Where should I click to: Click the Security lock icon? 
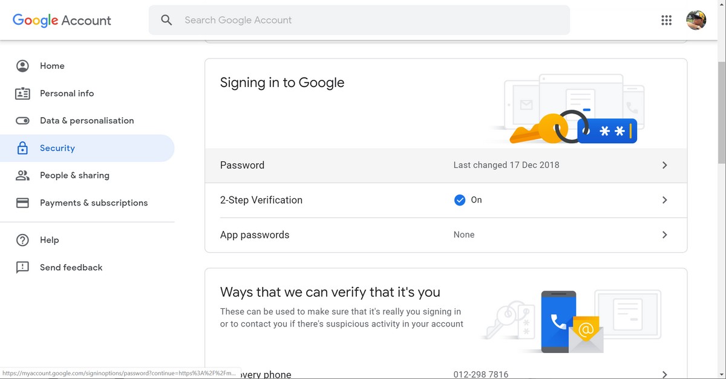tap(22, 148)
